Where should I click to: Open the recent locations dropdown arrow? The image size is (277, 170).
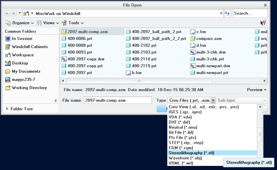[x=20, y=13]
